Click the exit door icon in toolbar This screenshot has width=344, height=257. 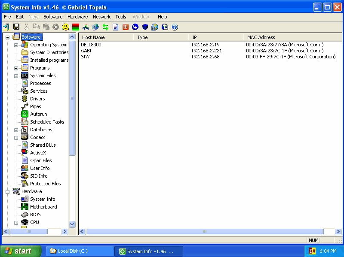coord(6,27)
